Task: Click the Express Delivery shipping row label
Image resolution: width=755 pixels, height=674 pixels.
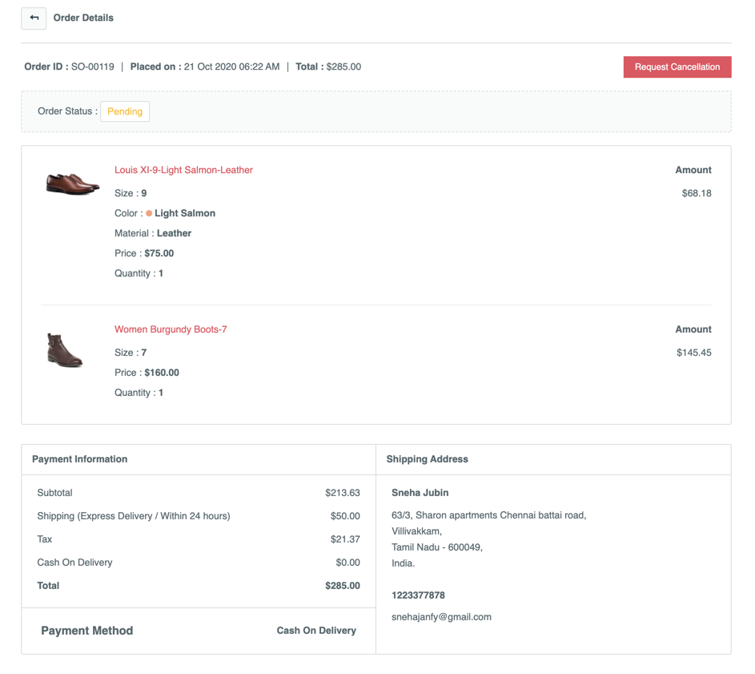Action: tap(133, 516)
